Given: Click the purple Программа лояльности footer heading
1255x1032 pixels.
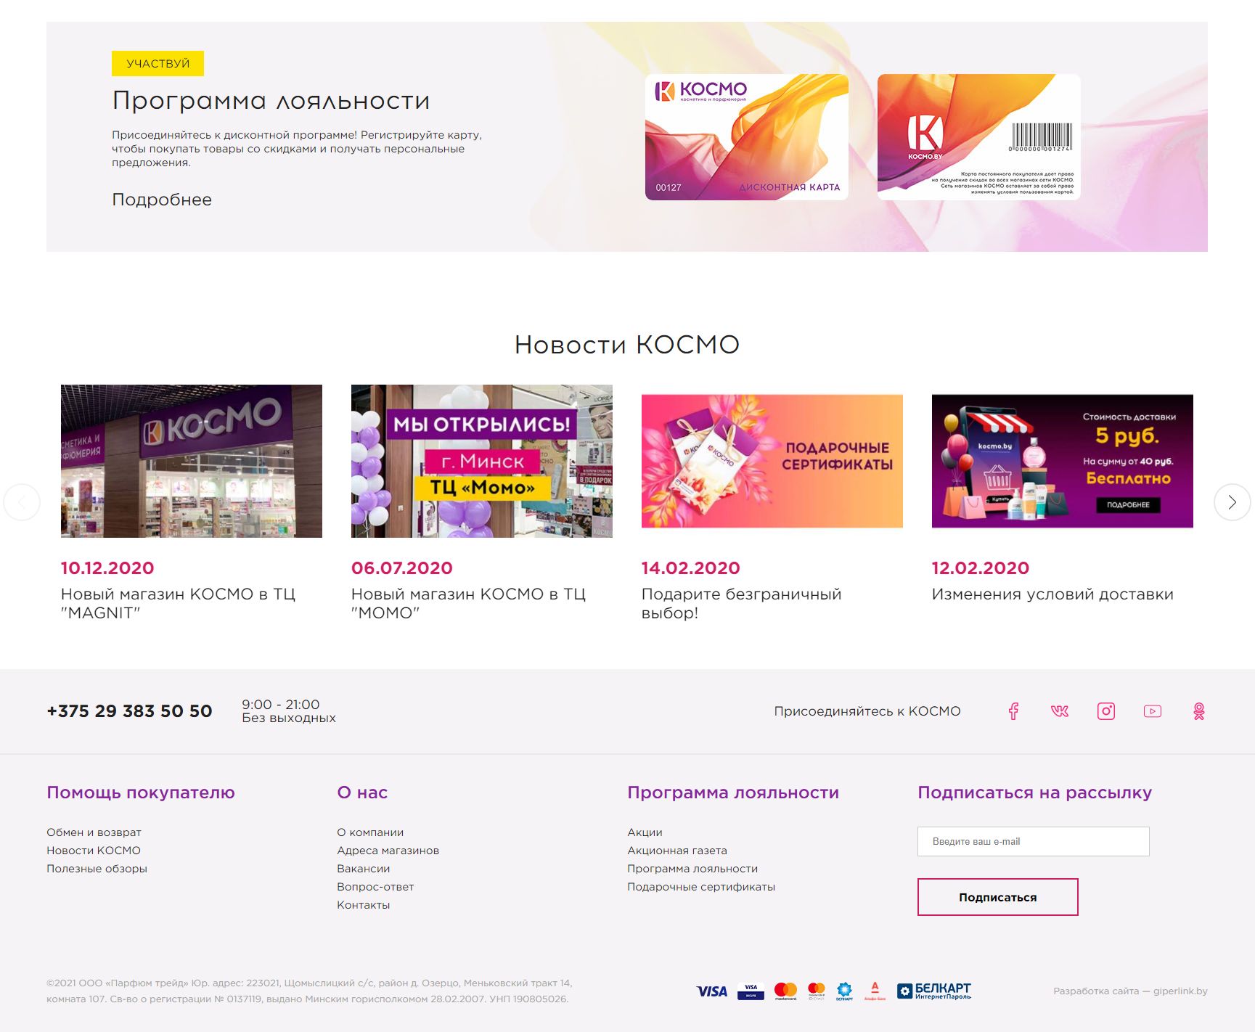Looking at the screenshot, I should [733, 793].
